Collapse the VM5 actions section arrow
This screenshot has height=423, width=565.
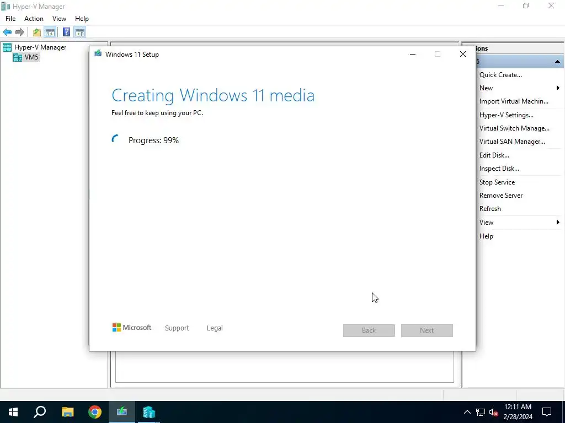tap(557, 62)
